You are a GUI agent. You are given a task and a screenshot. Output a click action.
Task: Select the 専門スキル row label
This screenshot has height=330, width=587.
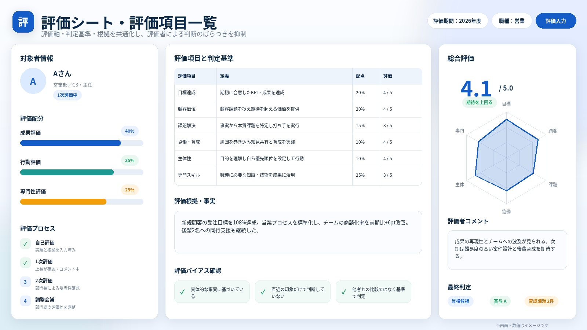pos(189,175)
